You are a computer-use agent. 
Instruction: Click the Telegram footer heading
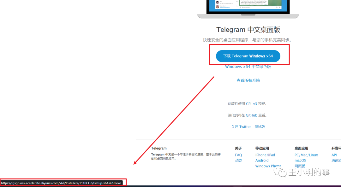click(159, 148)
